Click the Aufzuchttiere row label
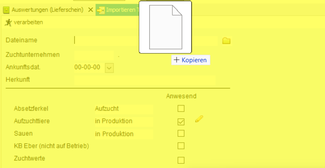This screenshot has width=325, height=168. (32, 121)
